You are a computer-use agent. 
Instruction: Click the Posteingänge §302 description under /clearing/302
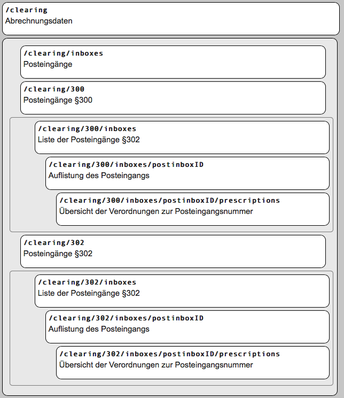point(58,254)
